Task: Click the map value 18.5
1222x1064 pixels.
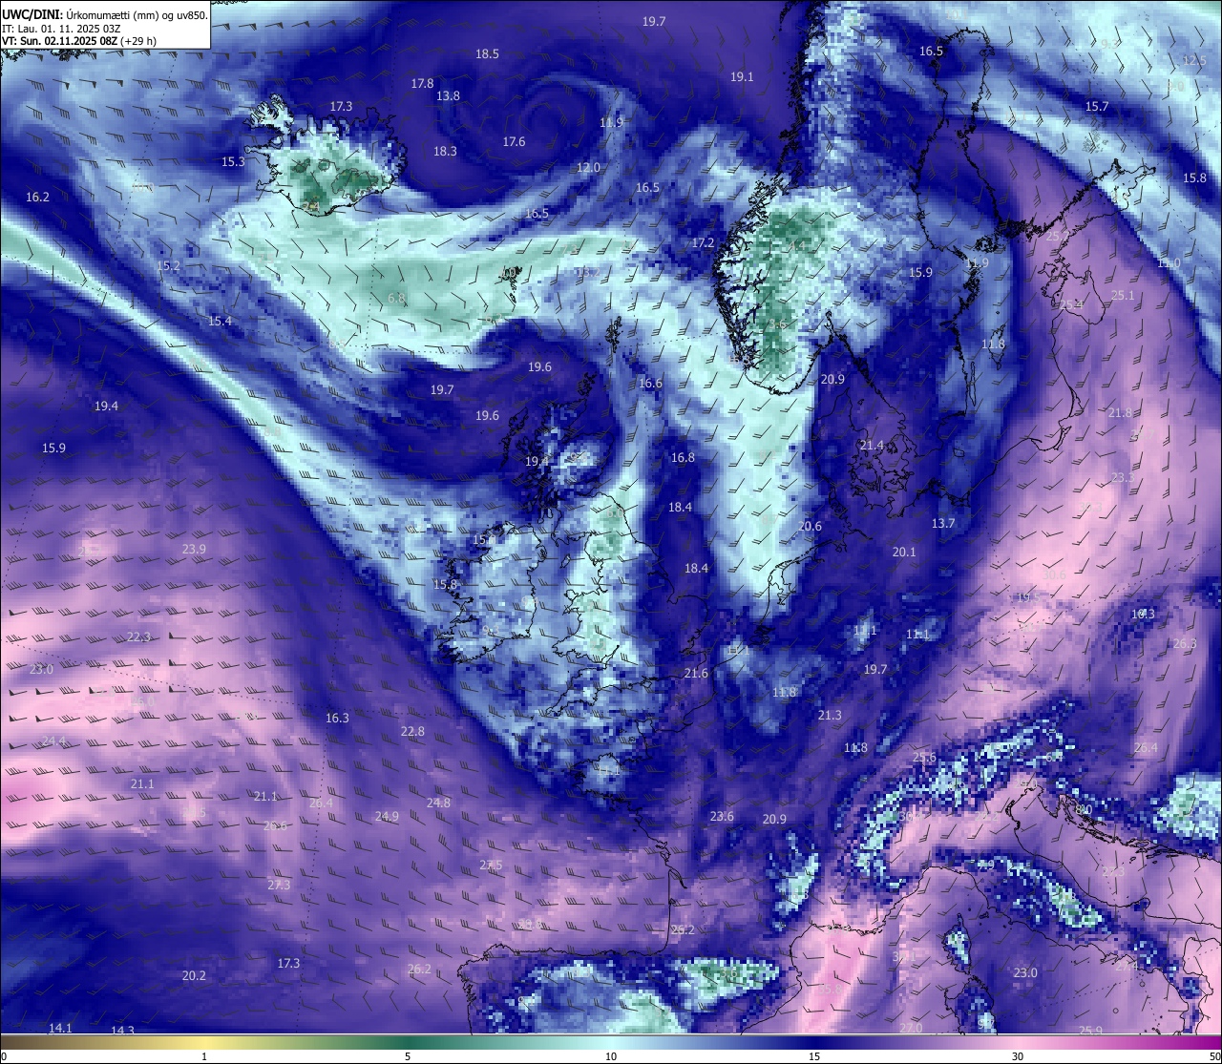Action: pos(487,54)
